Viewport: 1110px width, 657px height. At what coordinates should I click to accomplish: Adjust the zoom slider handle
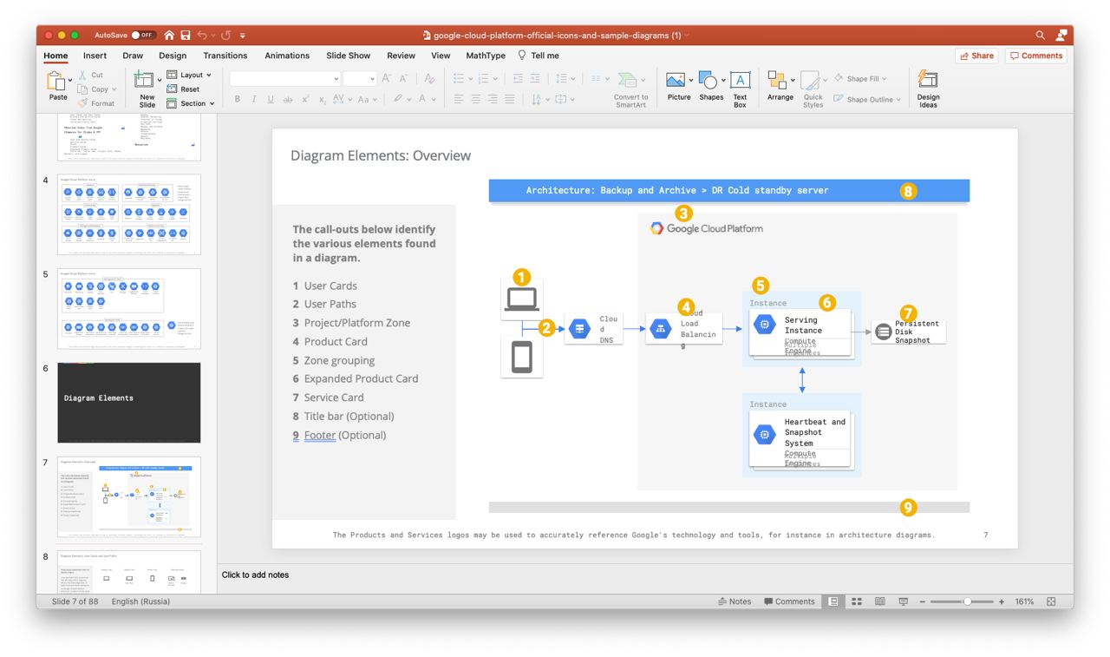(968, 601)
